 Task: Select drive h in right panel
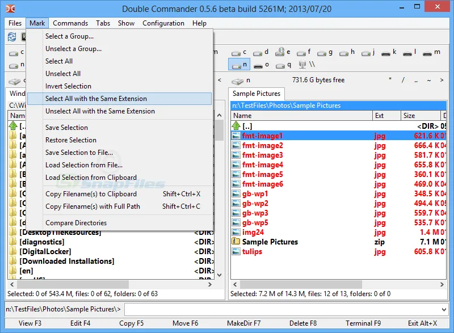point(347,52)
